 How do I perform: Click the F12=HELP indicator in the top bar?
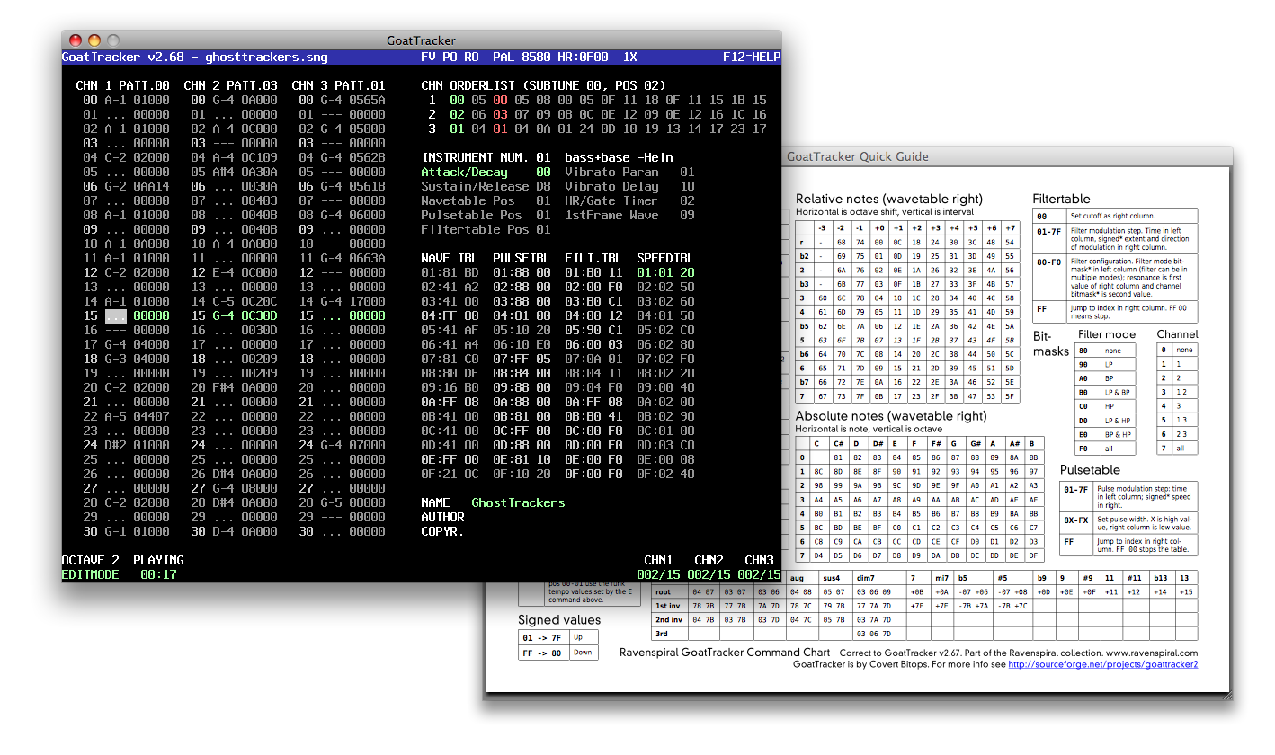tap(752, 57)
